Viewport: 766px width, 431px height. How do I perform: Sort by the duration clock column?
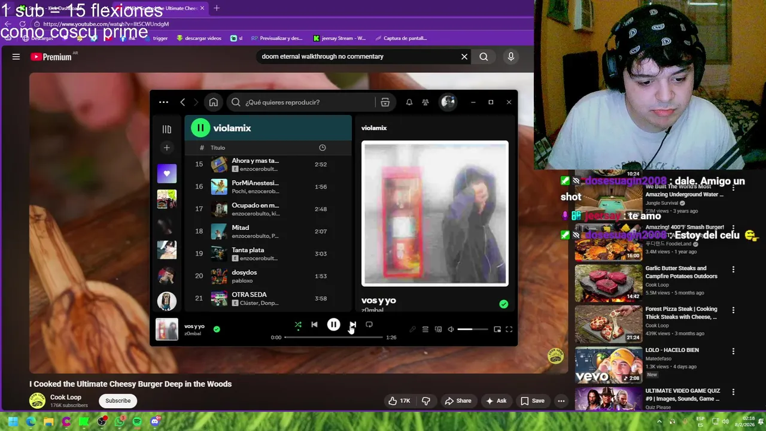[x=322, y=148]
